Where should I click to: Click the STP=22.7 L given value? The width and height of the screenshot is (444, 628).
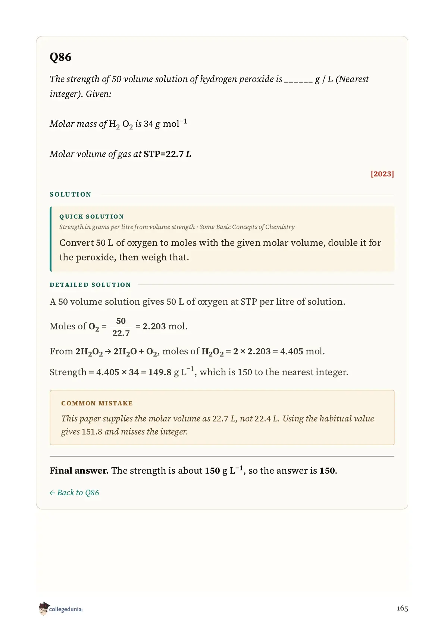coord(167,154)
